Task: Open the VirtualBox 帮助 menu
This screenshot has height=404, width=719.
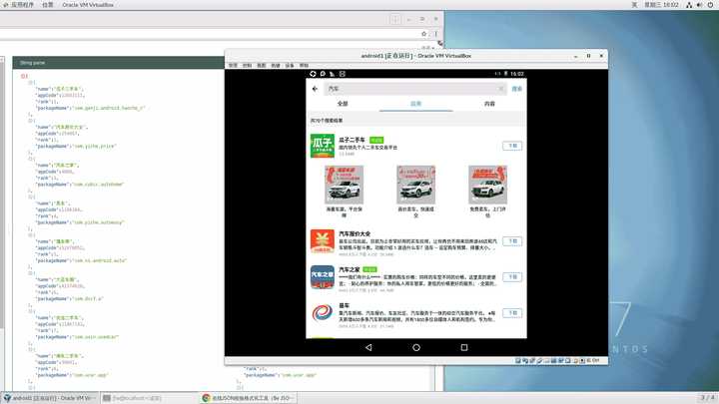Action: click(x=304, y=66)
